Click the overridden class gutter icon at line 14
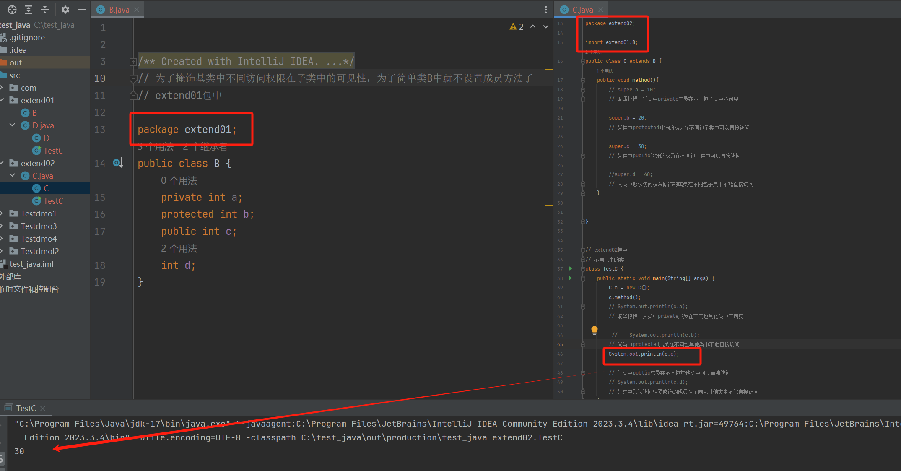Screen dimensions: 901x471 (x=118, y=163)
